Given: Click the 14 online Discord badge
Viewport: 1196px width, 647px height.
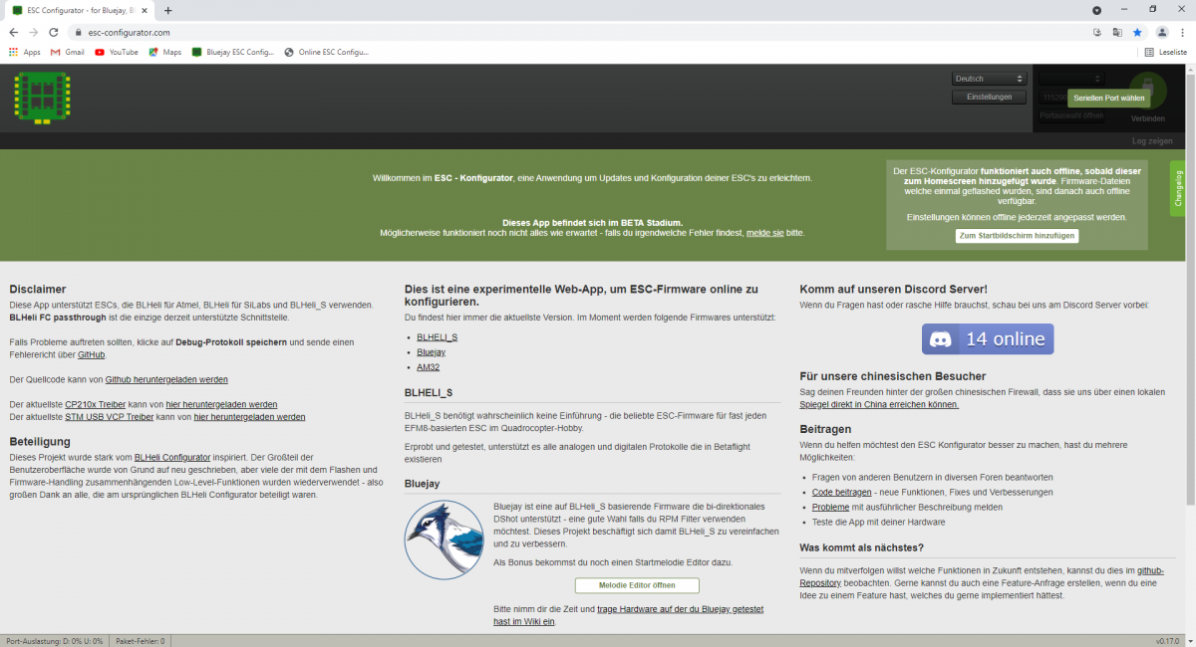Looking at the screenshot, I should click(988, 339).
